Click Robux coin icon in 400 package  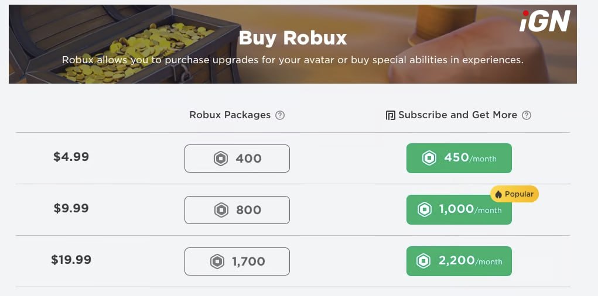coord(220,159)
